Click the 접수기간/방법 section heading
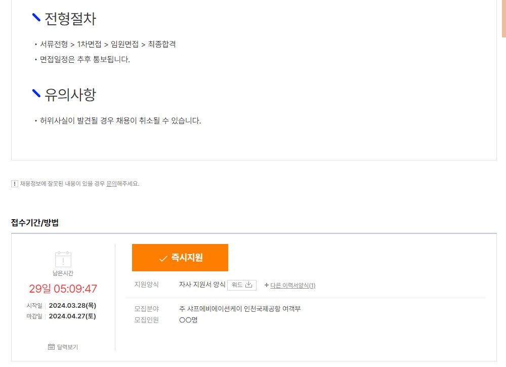This screenshot has width=506, height=367. 35,223
